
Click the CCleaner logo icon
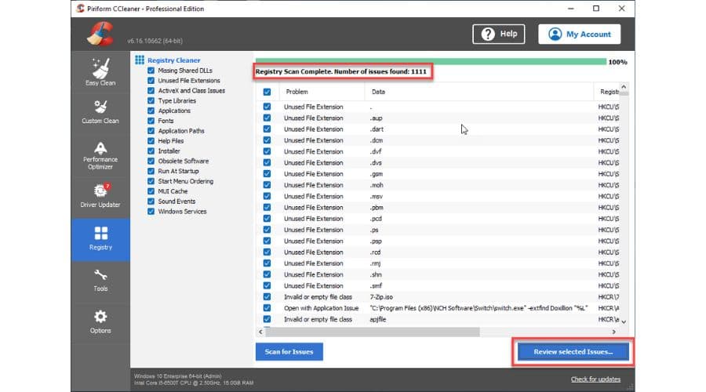pos(100,34)
